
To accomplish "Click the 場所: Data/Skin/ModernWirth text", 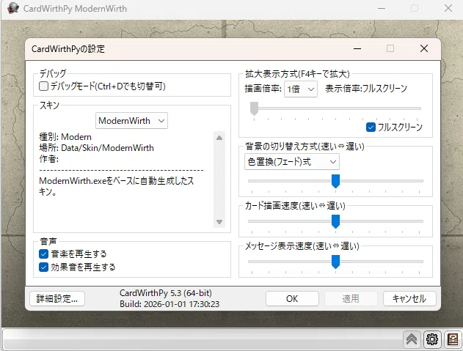I will click(97, 148).
